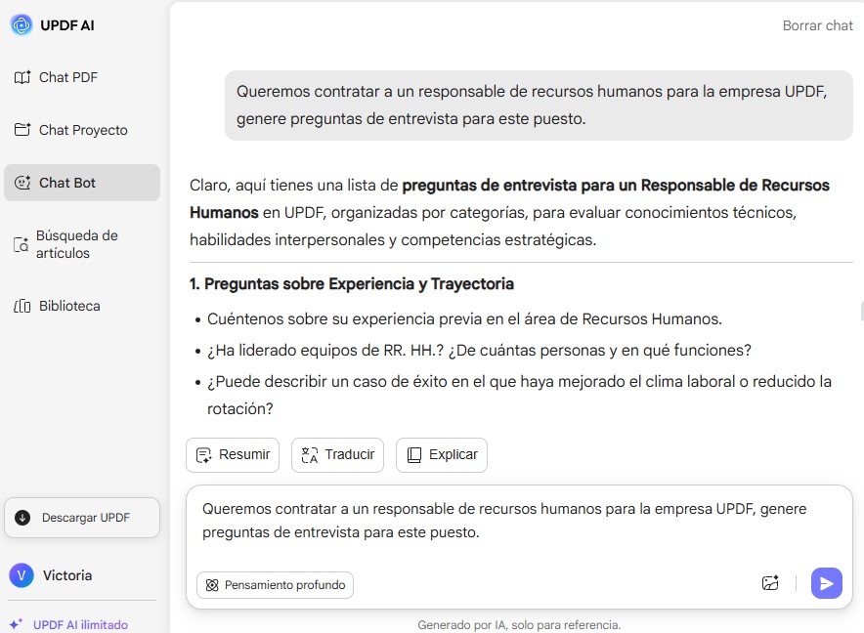864x633 pixels.
Task: Click the Pensamiento profundo atom icon
Action: point(212,585)
